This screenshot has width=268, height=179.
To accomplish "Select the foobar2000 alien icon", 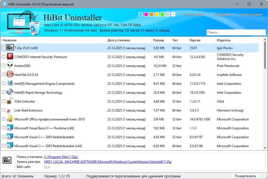I will pyautogui.click(x=10, y=66).
